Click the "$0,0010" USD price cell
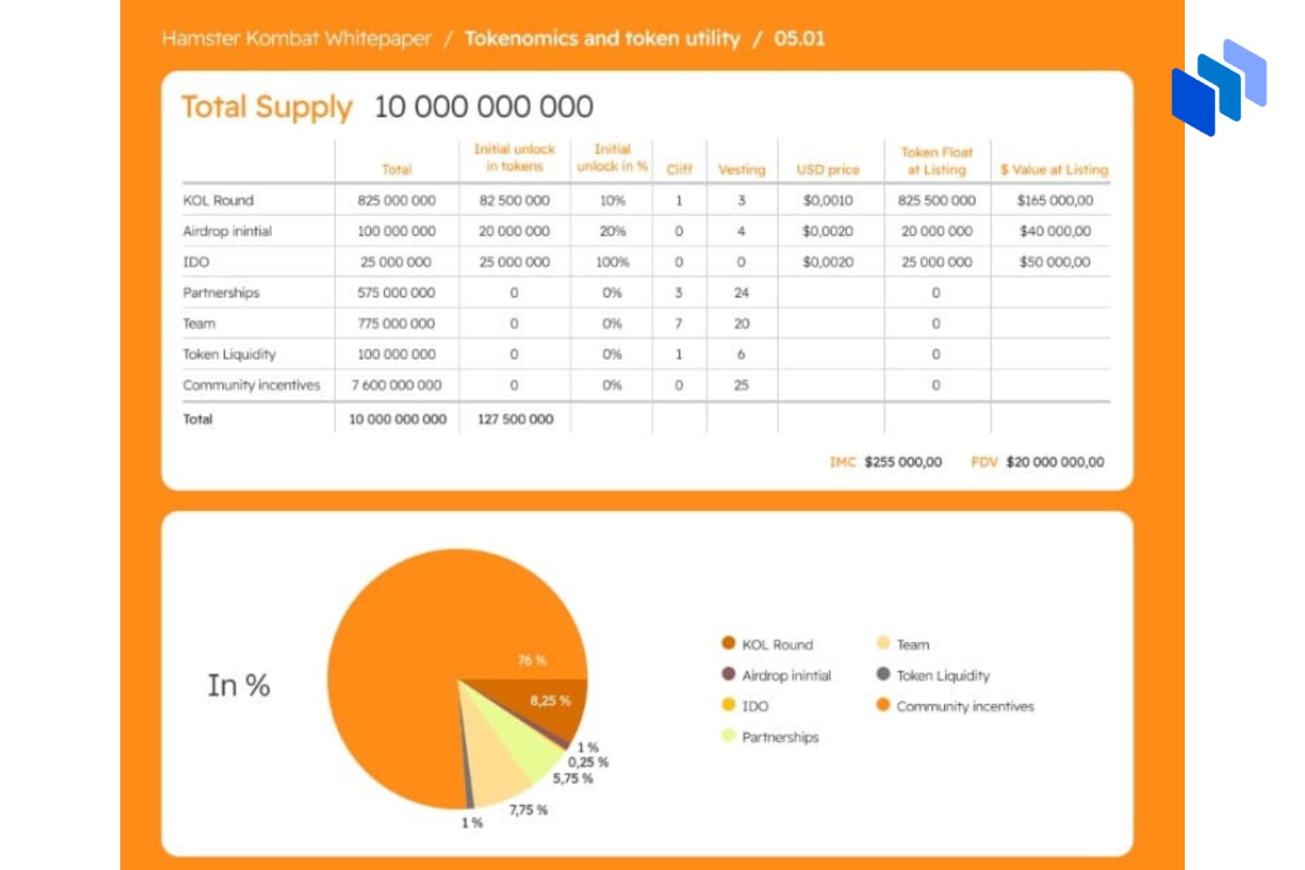 click(x=827, y=200)
